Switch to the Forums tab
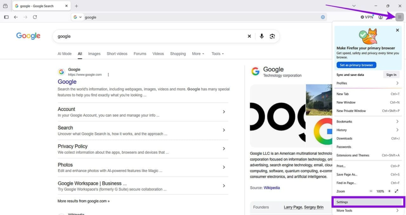 tap(140, 54)
